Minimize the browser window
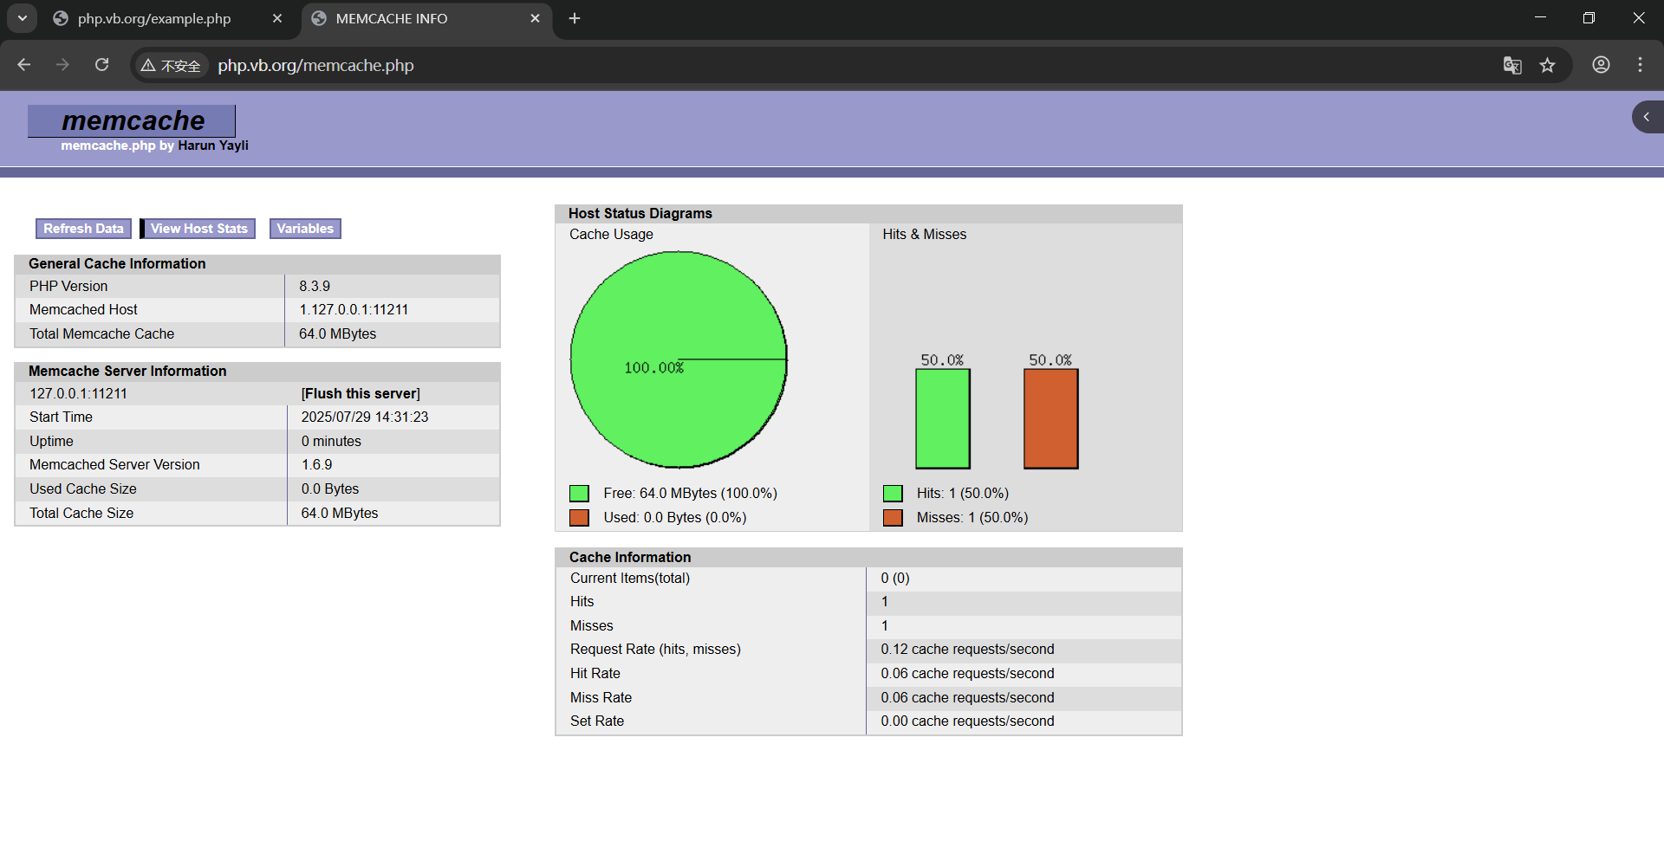The image size is (1664, 841). 1540,18
